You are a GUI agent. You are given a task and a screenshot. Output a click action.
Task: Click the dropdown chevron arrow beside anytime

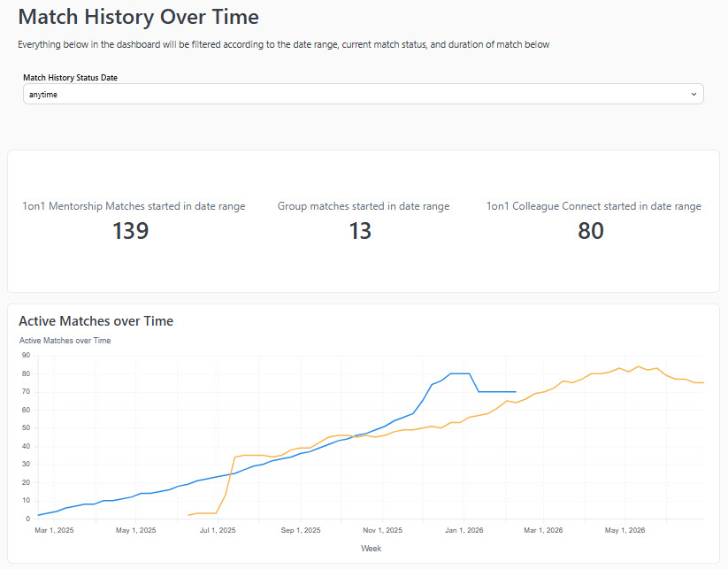pyautogui.click(x=694, y=95)
